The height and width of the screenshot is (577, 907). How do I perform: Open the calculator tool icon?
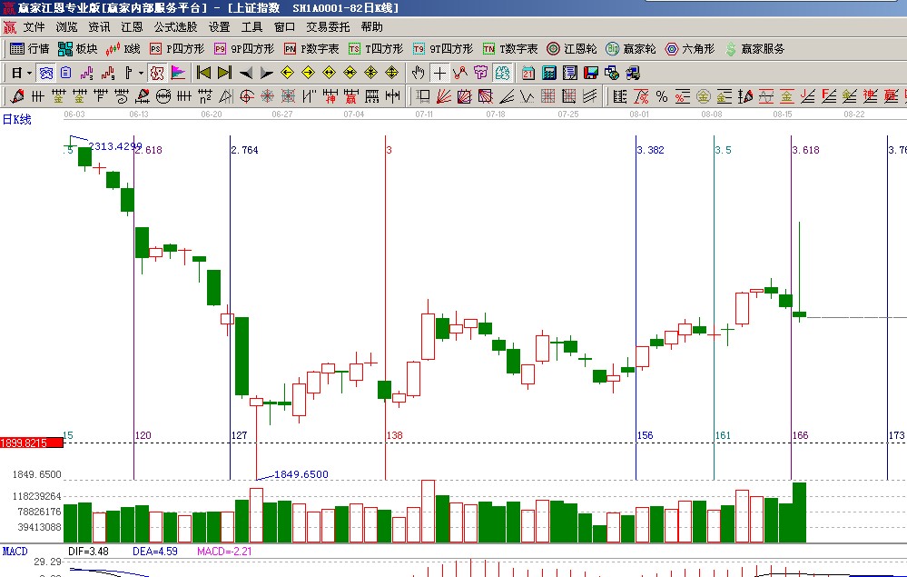[x=549, y=73]
